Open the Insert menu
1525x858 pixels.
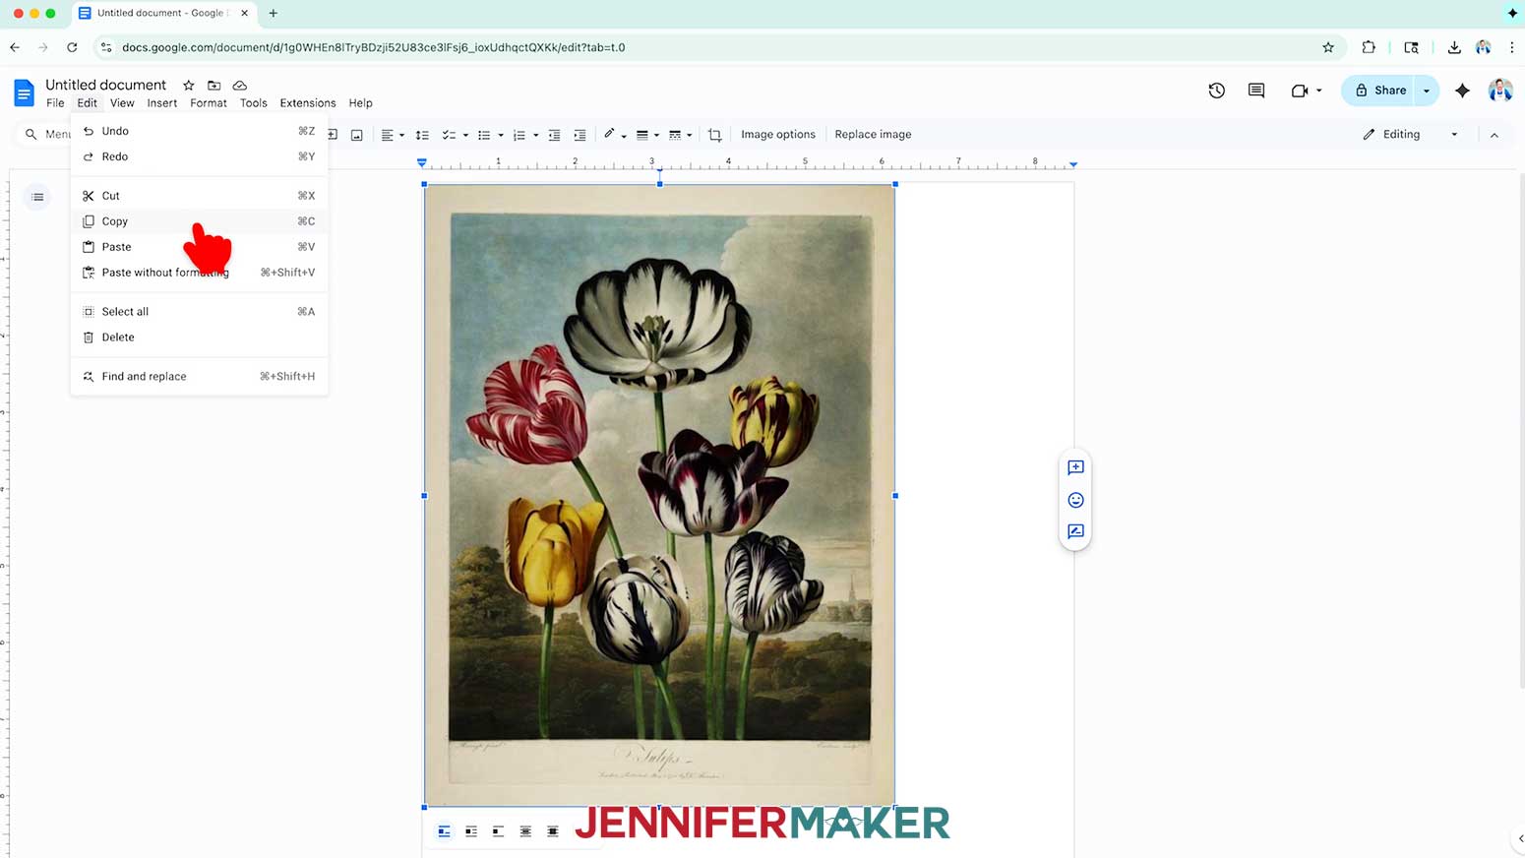(x=162, y=103)
